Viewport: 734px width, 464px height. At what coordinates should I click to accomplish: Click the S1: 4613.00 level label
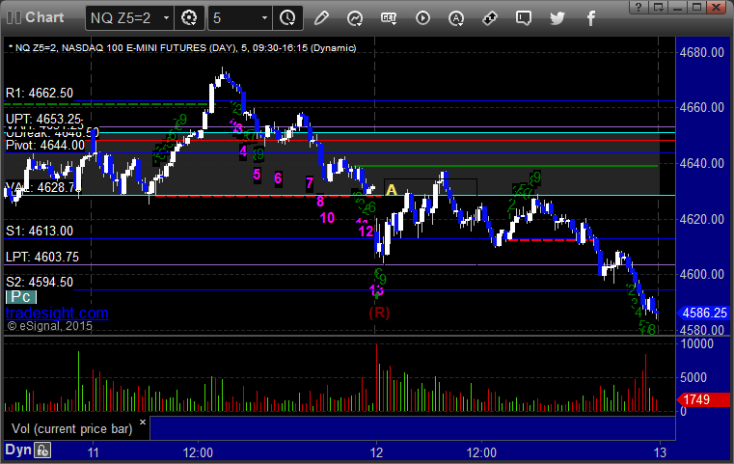click(x=40, y=231)
